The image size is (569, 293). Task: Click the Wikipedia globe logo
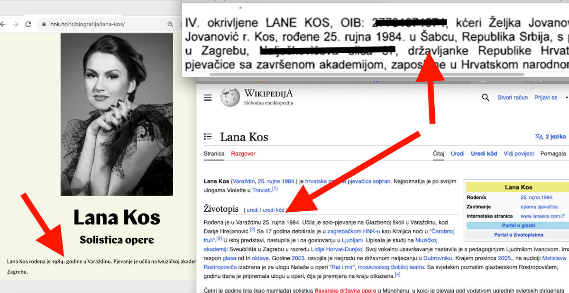(230, 97)
